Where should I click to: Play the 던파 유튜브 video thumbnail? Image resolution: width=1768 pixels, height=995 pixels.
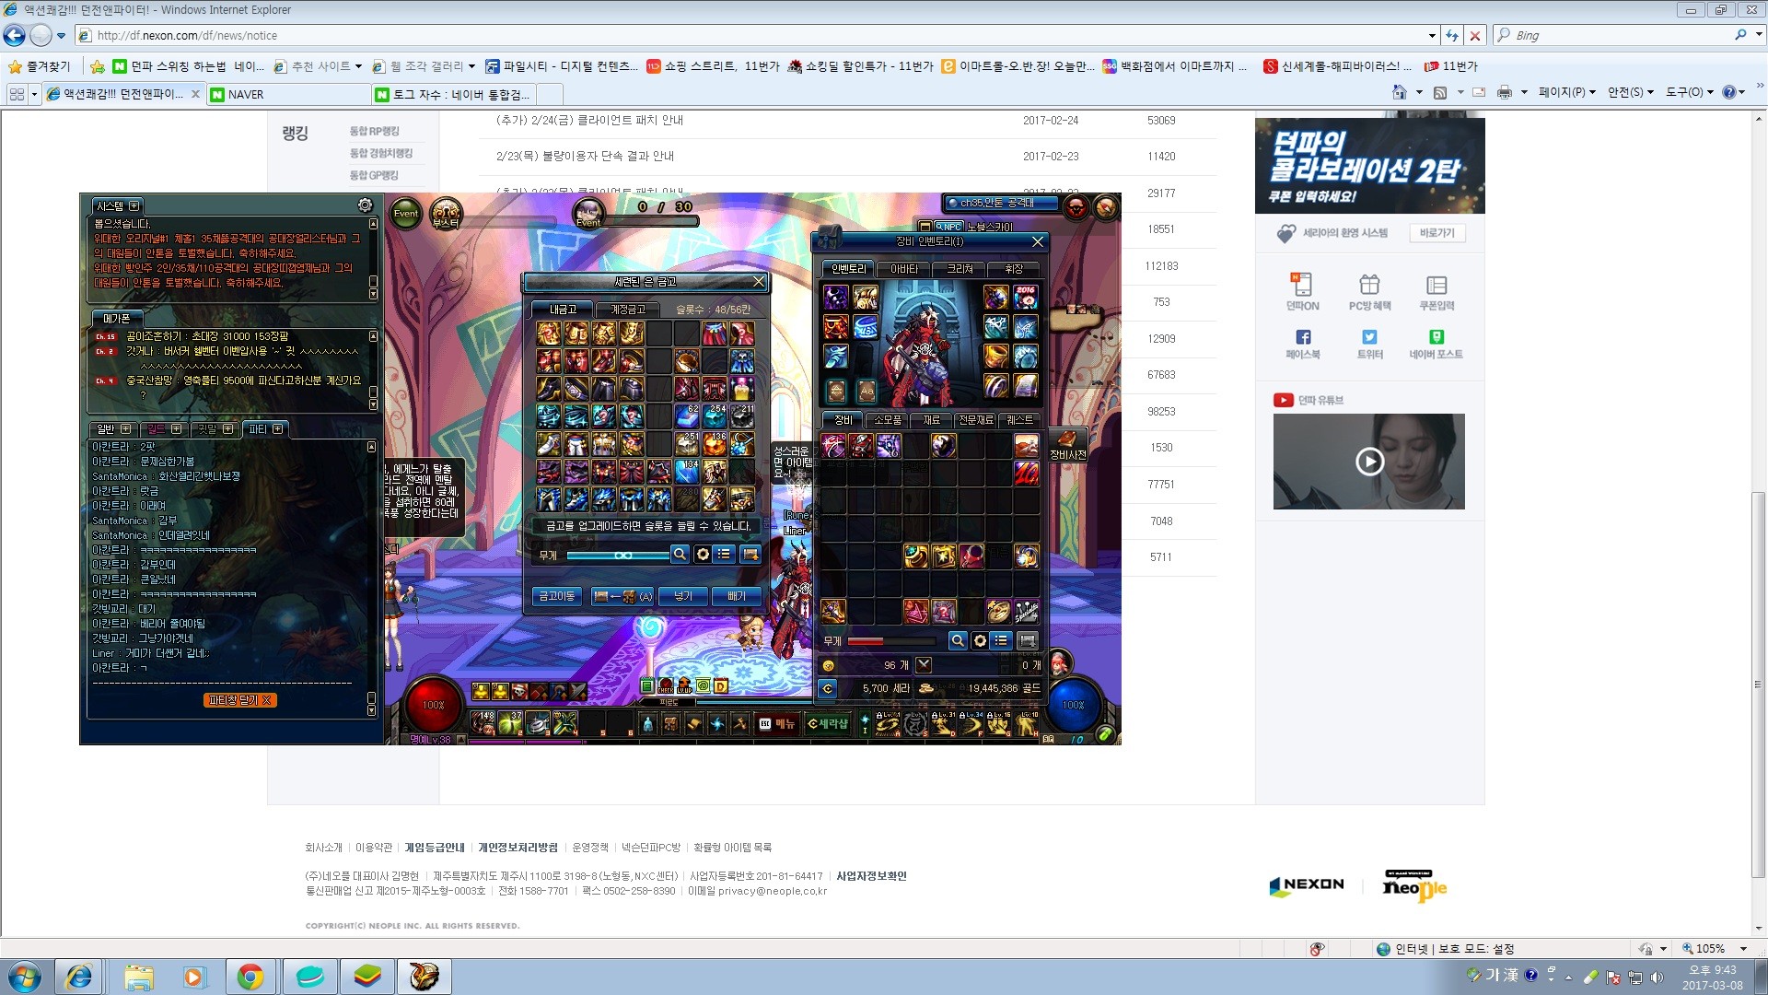(1369, 462)
